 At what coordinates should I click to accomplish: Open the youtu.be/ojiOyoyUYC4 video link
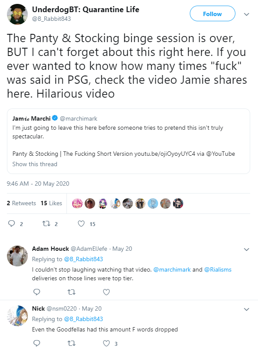click(165, 154)
